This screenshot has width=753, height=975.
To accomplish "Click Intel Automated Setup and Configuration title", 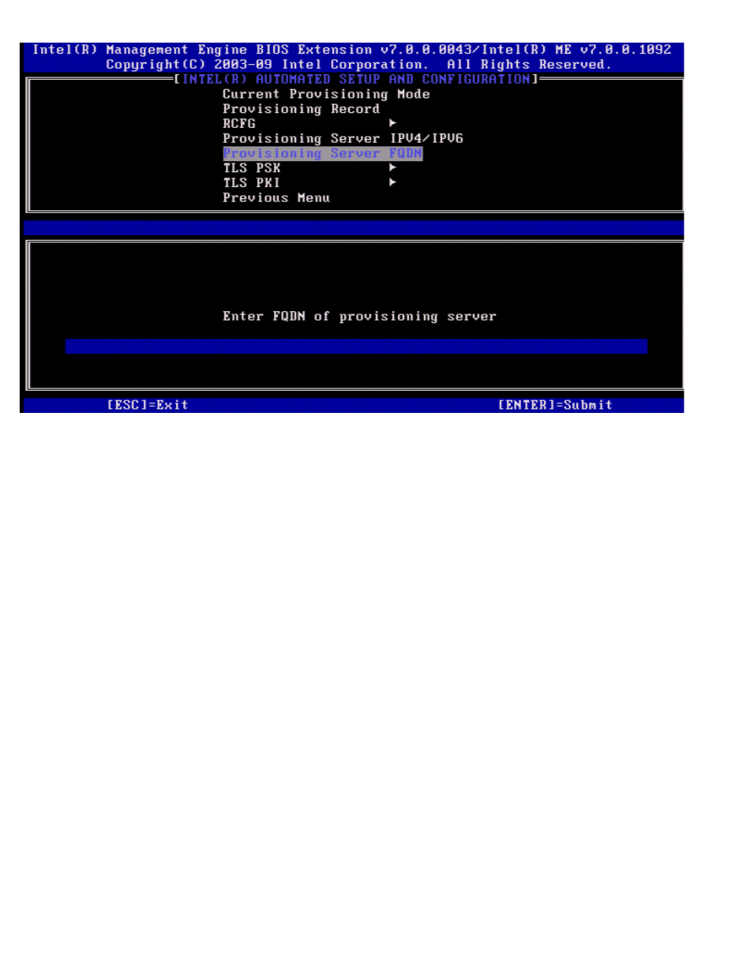I will point(356,79).
